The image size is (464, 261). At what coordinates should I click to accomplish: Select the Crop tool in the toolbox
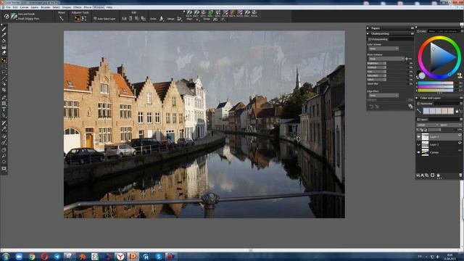[x=4, y=90]
